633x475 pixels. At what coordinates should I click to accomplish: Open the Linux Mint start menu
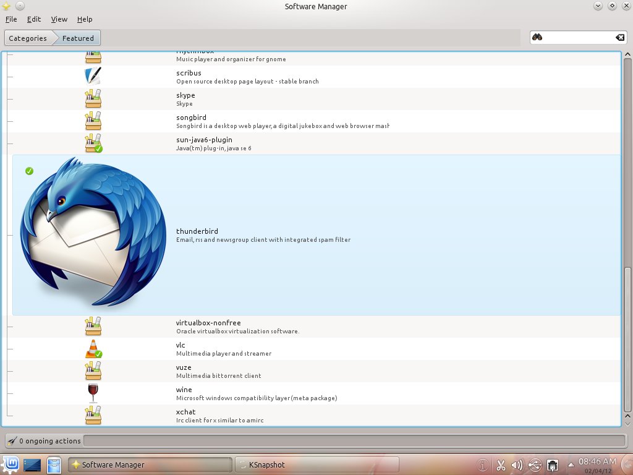point(11,464)
